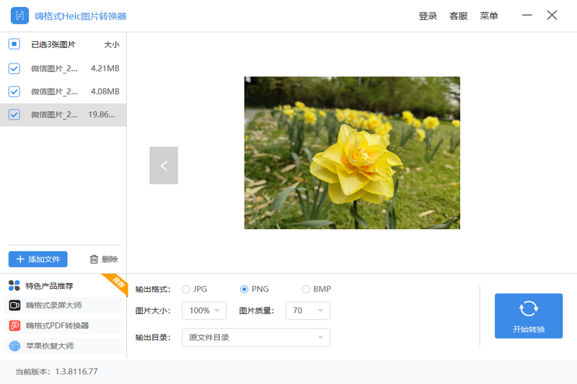Toggle the select-all images checkbox

click(14, 44)
